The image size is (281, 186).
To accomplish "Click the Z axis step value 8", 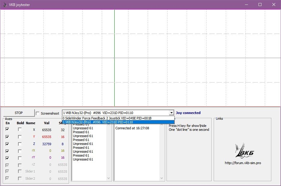I will pyautogui.click(x=62, y=144).
